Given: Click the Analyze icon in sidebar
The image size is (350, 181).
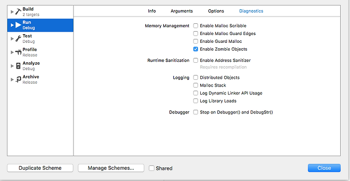Looking at the screenshot, I should pyautogui.click(x=18, y=66).
